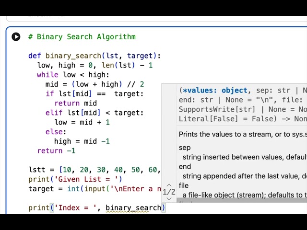The height and width of the screenshot is (230, 307).
Task: Run the Binary Search code cell
Action: pyautogui.click(x=16, y=37)
